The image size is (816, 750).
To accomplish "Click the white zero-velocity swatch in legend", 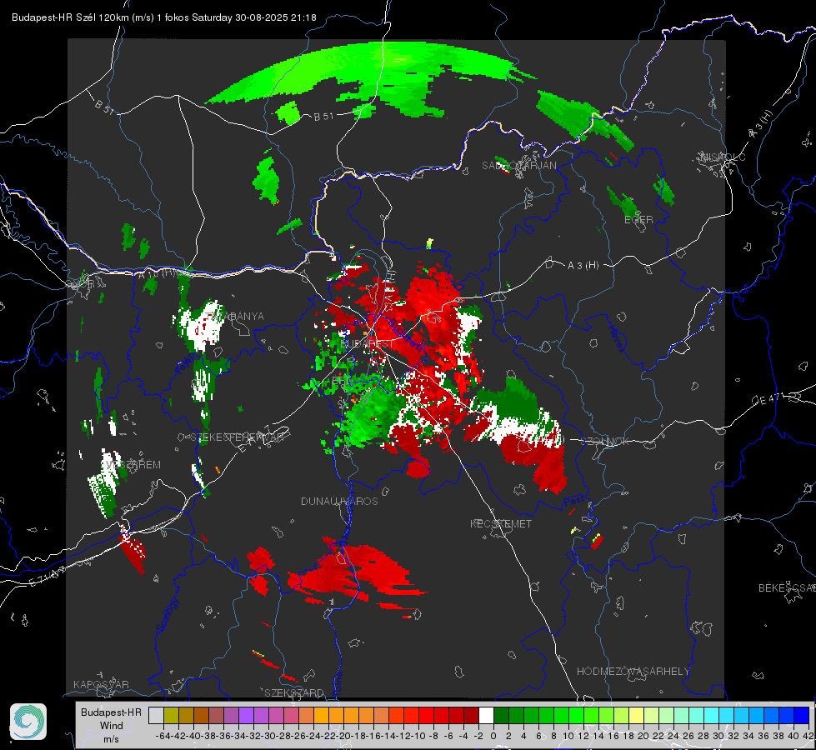I will coord(486,716).
